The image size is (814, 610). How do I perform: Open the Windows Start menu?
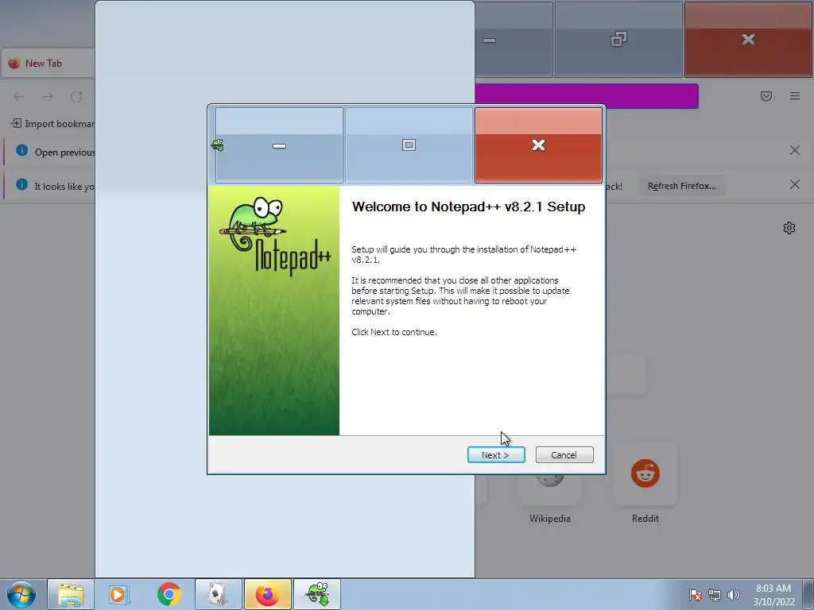coord(21,594)
